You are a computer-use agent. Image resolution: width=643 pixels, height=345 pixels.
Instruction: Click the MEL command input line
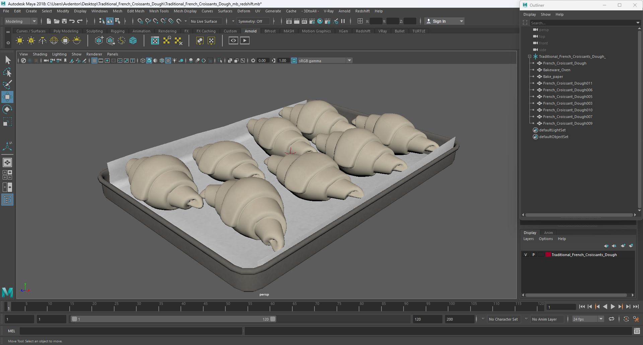coord(131,331)
